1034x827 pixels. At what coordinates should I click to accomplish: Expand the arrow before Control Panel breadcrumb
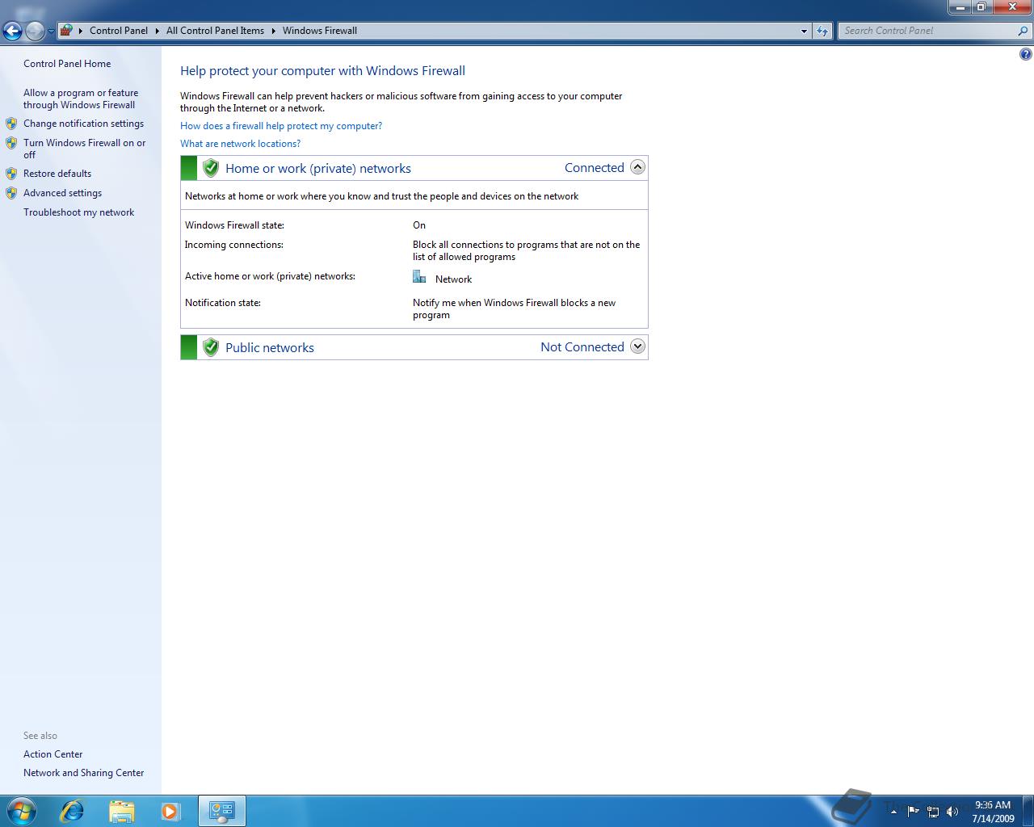pyautogui.click(x=81, y=31)
